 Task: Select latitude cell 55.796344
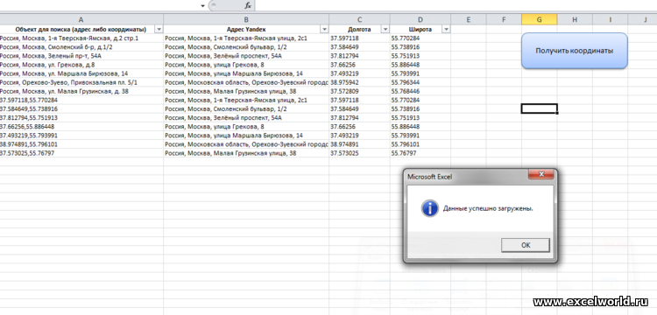(420, 82)
